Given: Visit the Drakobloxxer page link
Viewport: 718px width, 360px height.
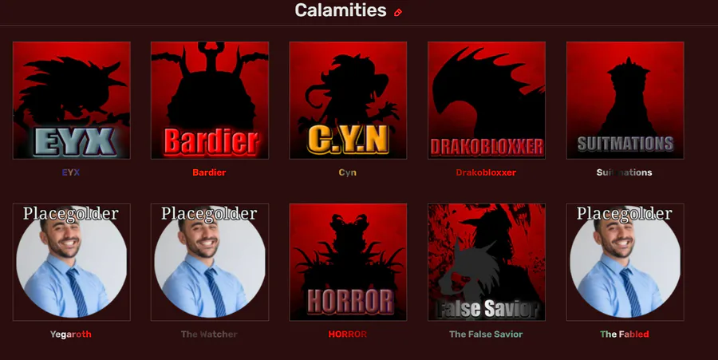Looking at the screenshot, I should [486, 172].
